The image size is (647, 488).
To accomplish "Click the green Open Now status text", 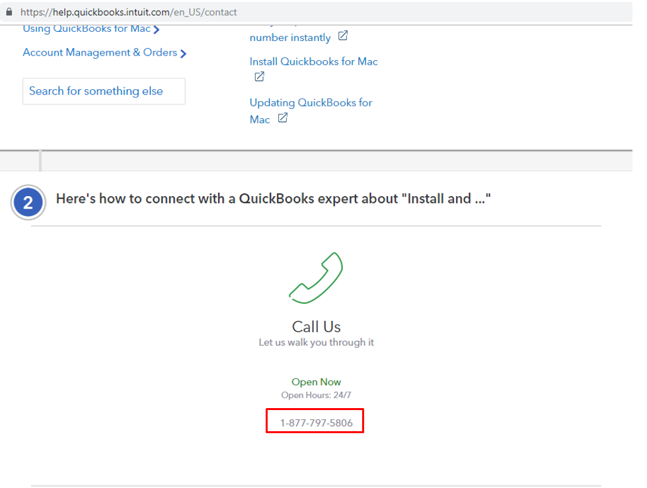I will tap(316, 382).
